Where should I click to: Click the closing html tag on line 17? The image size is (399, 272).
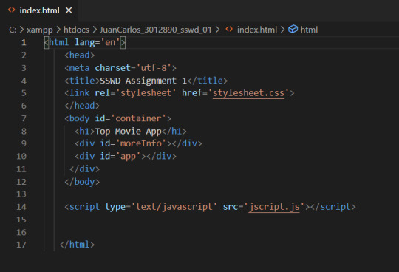click(x=77, y=245)
